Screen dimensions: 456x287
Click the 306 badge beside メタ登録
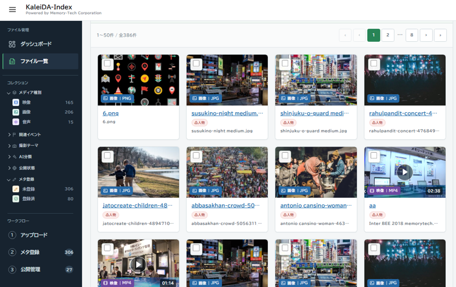point(69,252)
